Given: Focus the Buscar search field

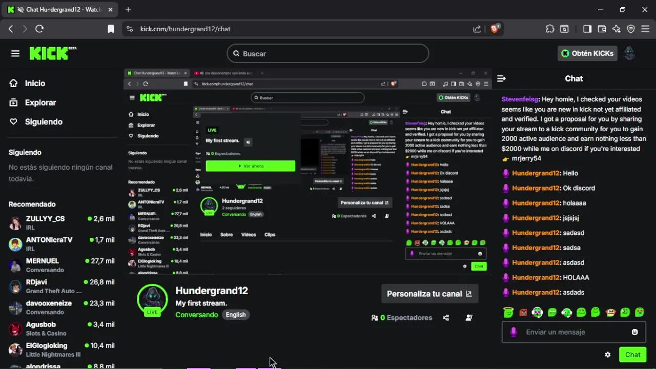Looking at the screenshot, I should click(328, 53).
